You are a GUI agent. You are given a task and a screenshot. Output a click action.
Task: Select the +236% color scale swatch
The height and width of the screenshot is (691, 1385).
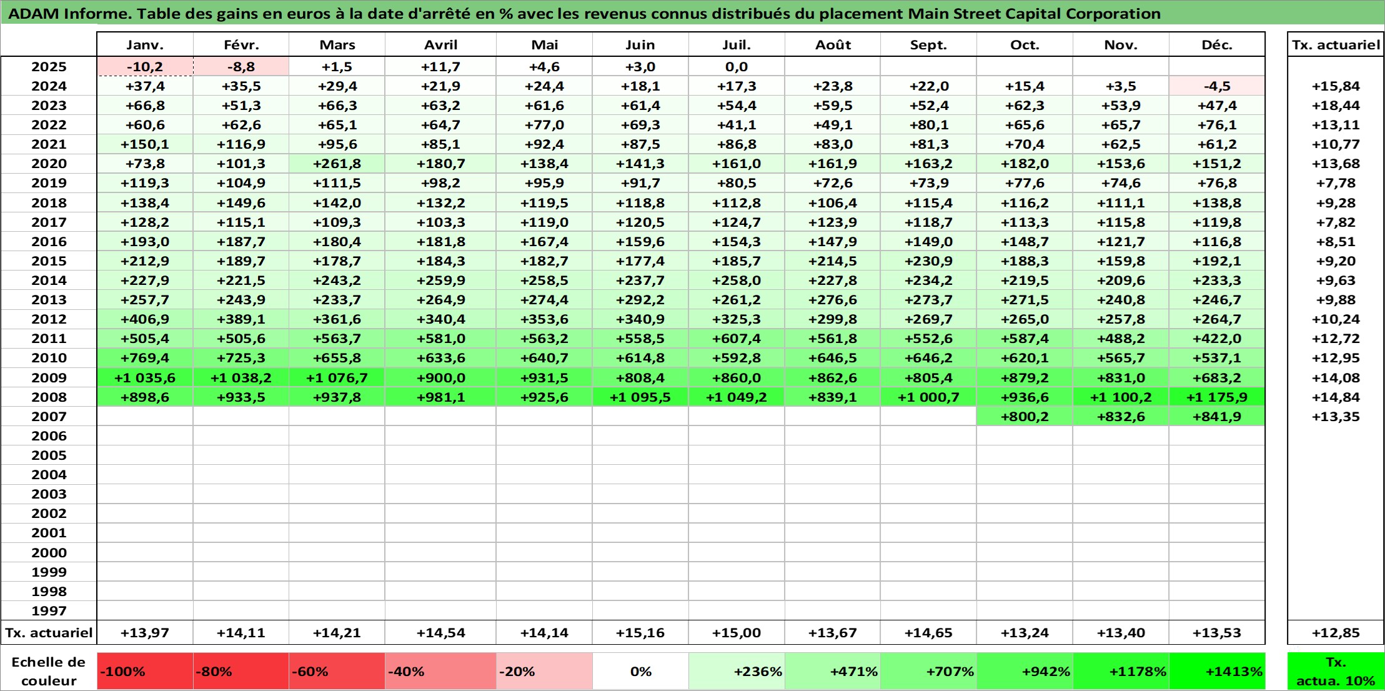tap(737, 672)
